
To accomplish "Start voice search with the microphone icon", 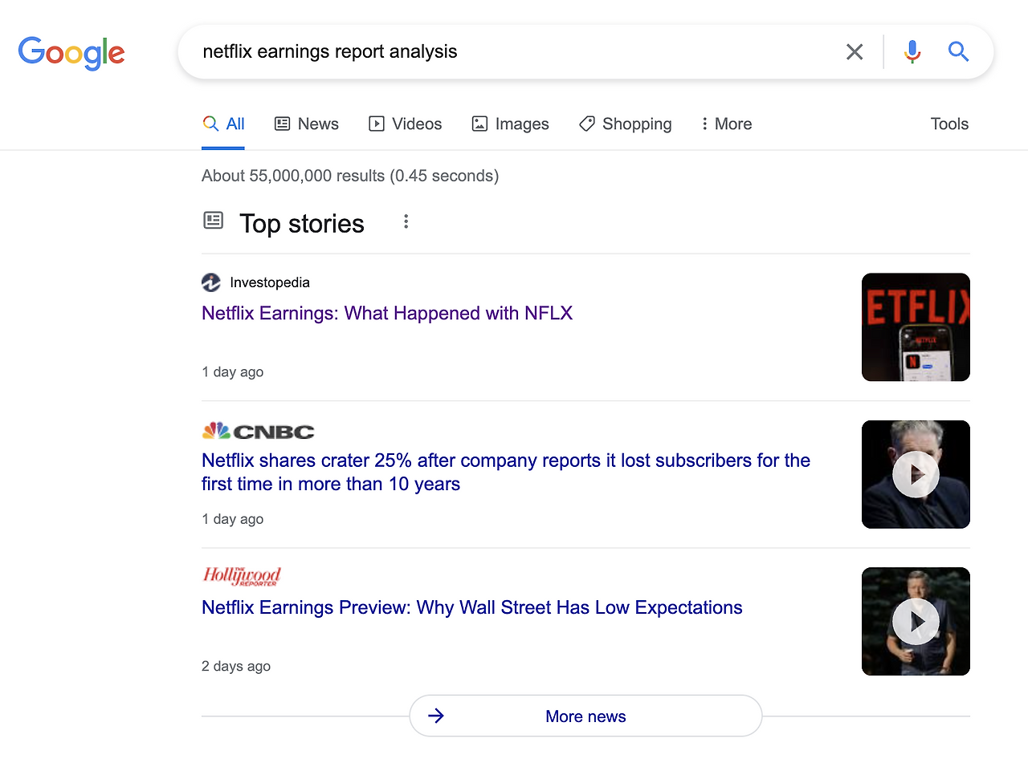I will coord(912,52).
